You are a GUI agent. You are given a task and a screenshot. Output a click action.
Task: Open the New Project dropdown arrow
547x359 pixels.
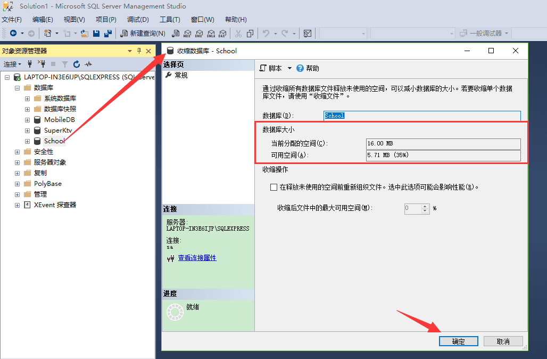pos(57,34)
